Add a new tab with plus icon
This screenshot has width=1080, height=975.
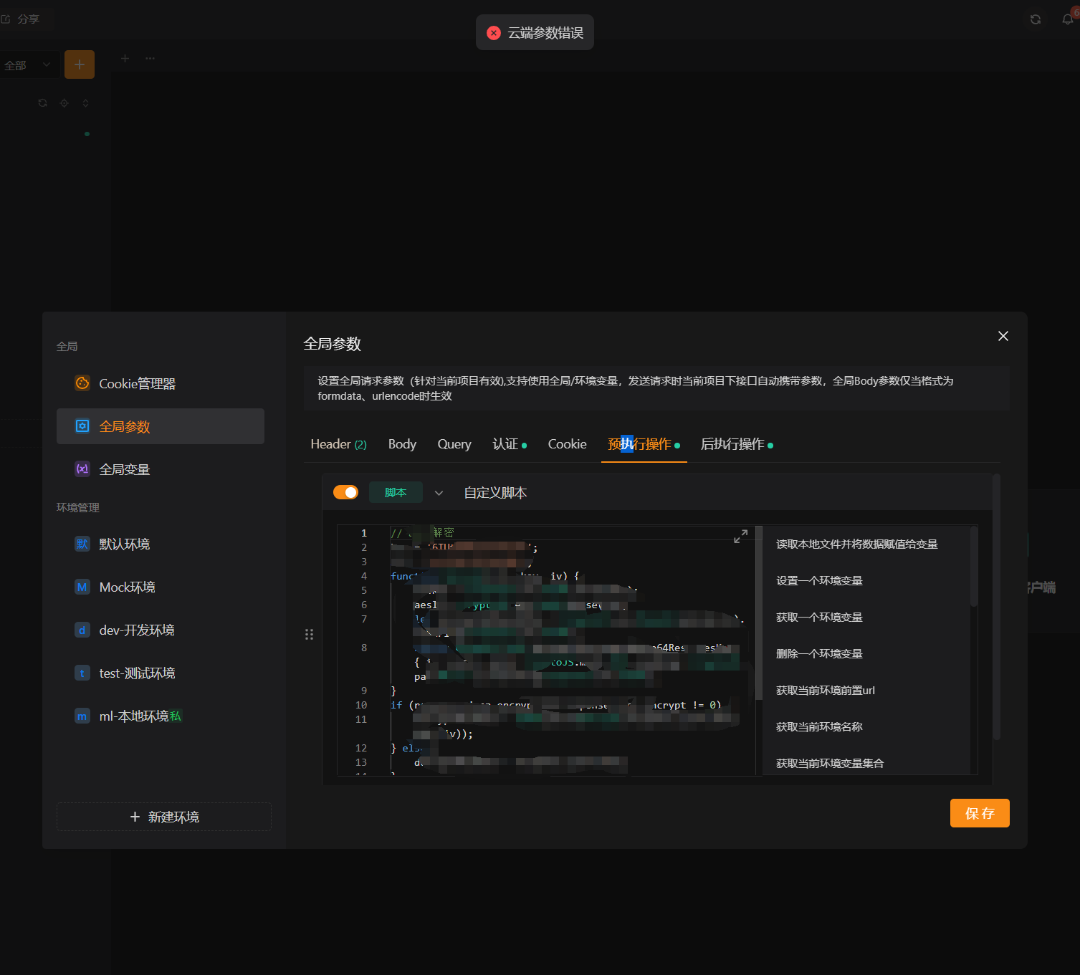tap(125, 58)
